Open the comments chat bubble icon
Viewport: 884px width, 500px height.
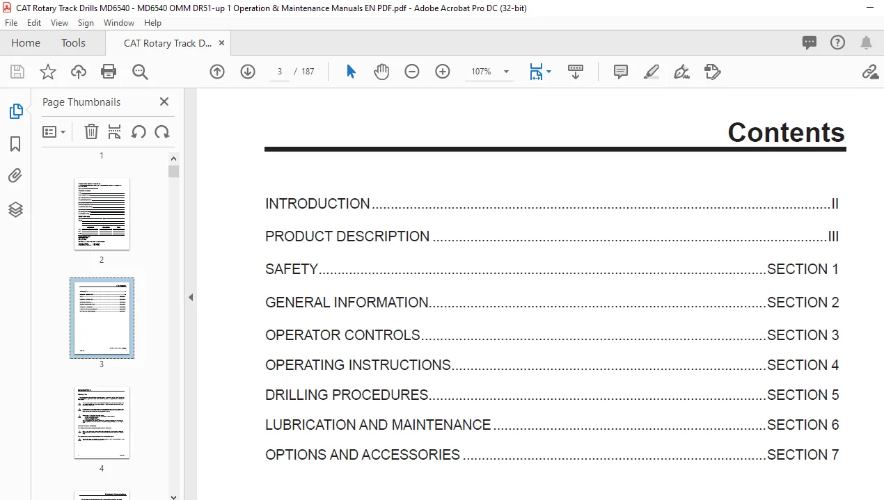pyautogui.click(x=810, y=43)
